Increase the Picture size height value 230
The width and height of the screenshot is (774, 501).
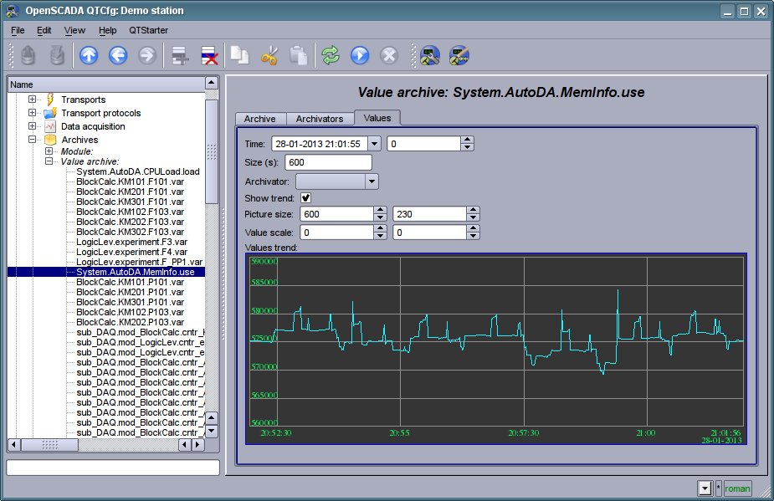click(x=473, y=210)
